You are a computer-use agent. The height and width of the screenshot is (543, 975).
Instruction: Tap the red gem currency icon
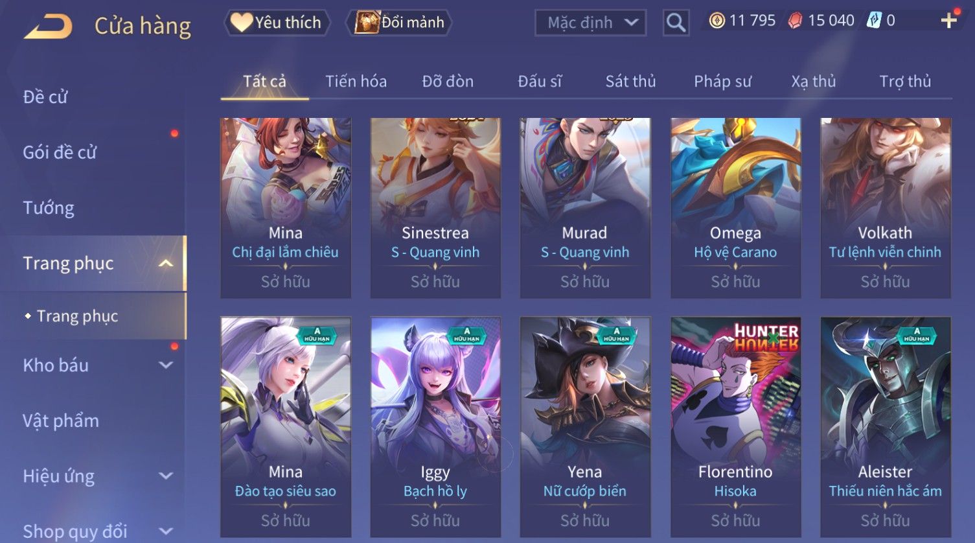click(x=795, y=21)
